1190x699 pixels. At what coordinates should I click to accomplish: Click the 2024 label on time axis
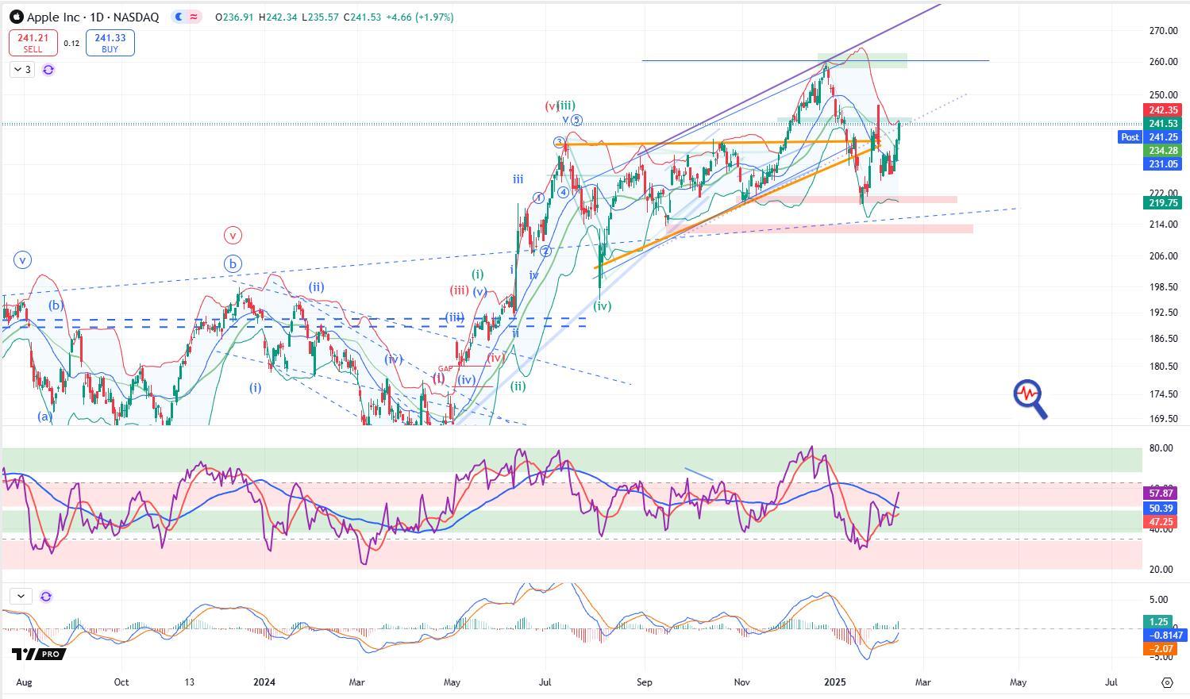(x=264, y=682)
